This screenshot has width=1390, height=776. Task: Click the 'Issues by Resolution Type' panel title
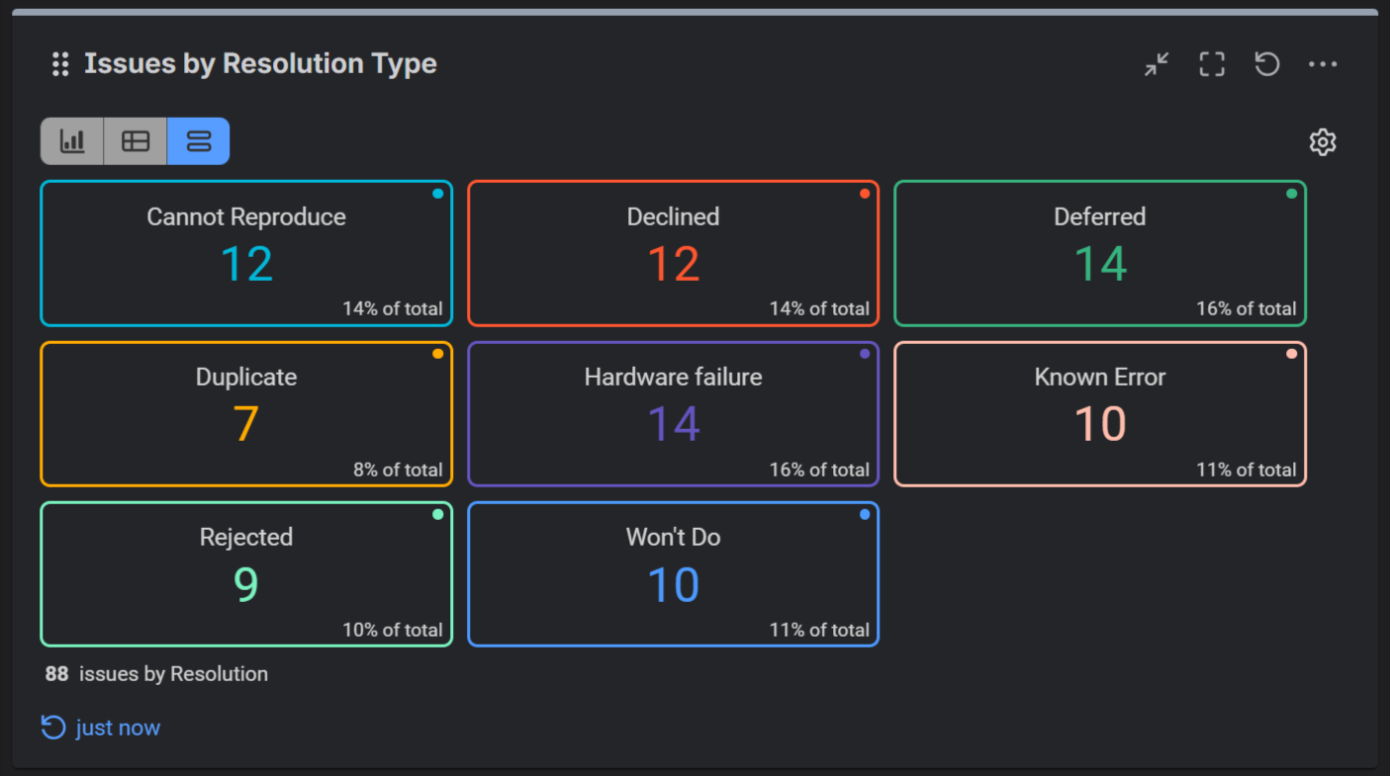[x=259, y=63]
